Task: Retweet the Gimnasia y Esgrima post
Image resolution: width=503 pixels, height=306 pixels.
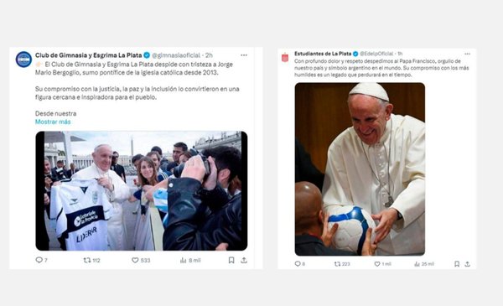Action: (x=87, y=260)
